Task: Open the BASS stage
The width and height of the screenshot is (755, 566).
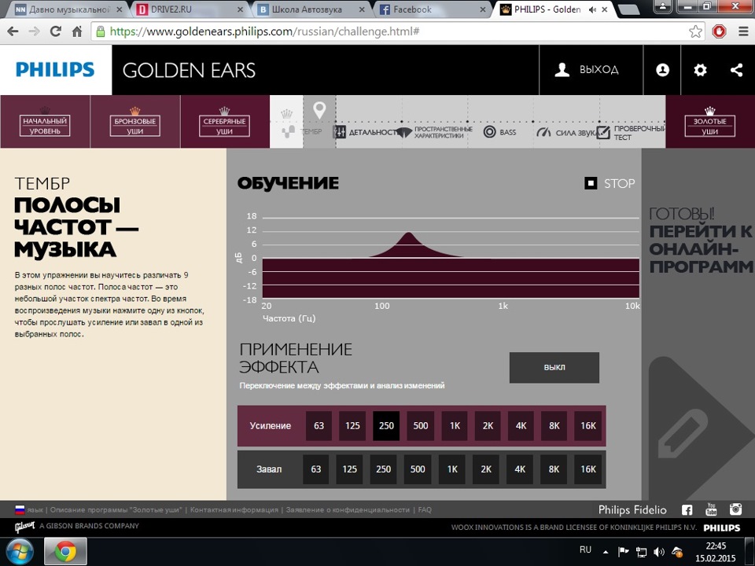Action: (x=500, y=132)
